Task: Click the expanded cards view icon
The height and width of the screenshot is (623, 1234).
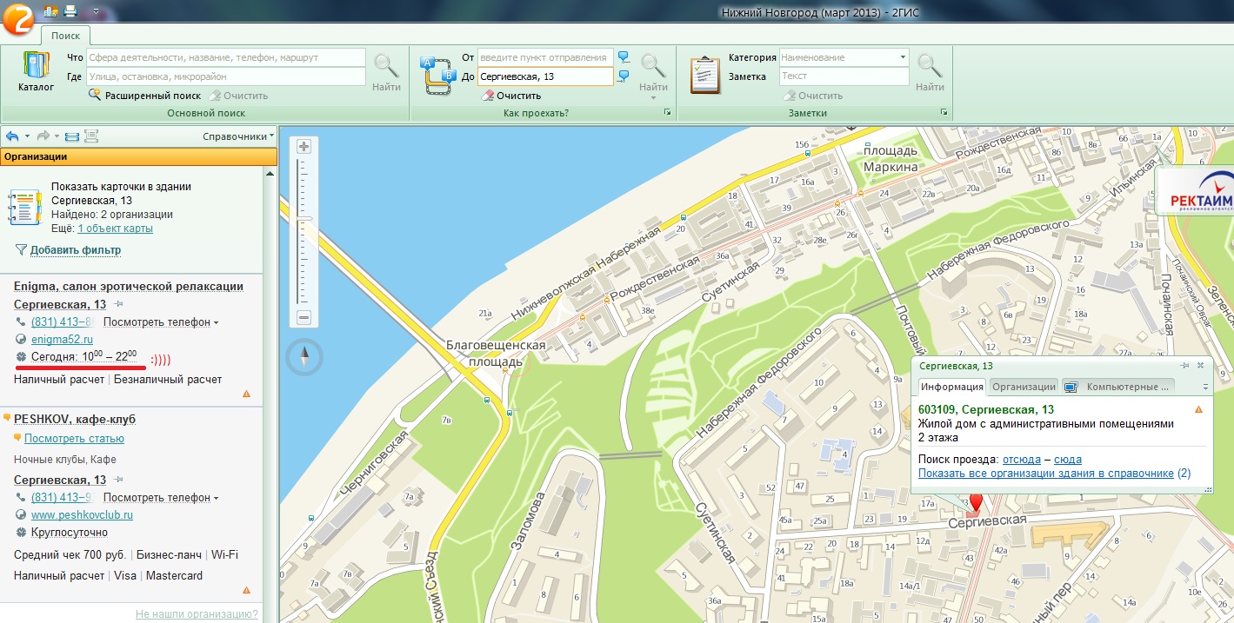Action: coord(91,136)
